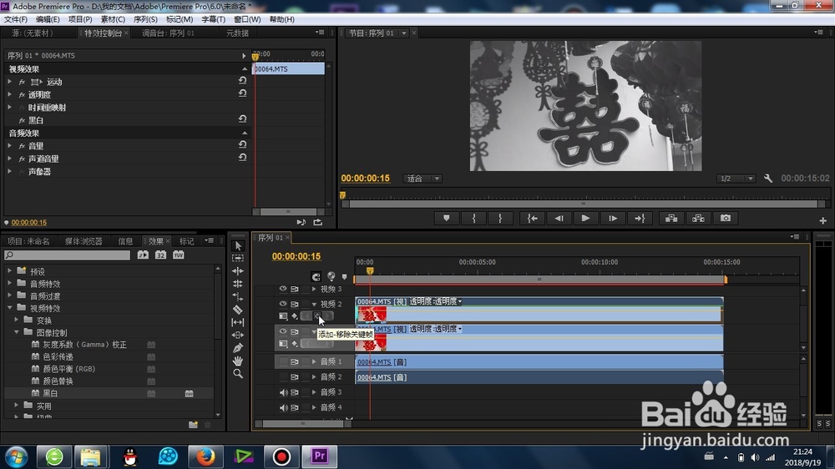Viewport: 835px width, 469px height.
Task: Select the Razor tool
Action: click(238, 310)
